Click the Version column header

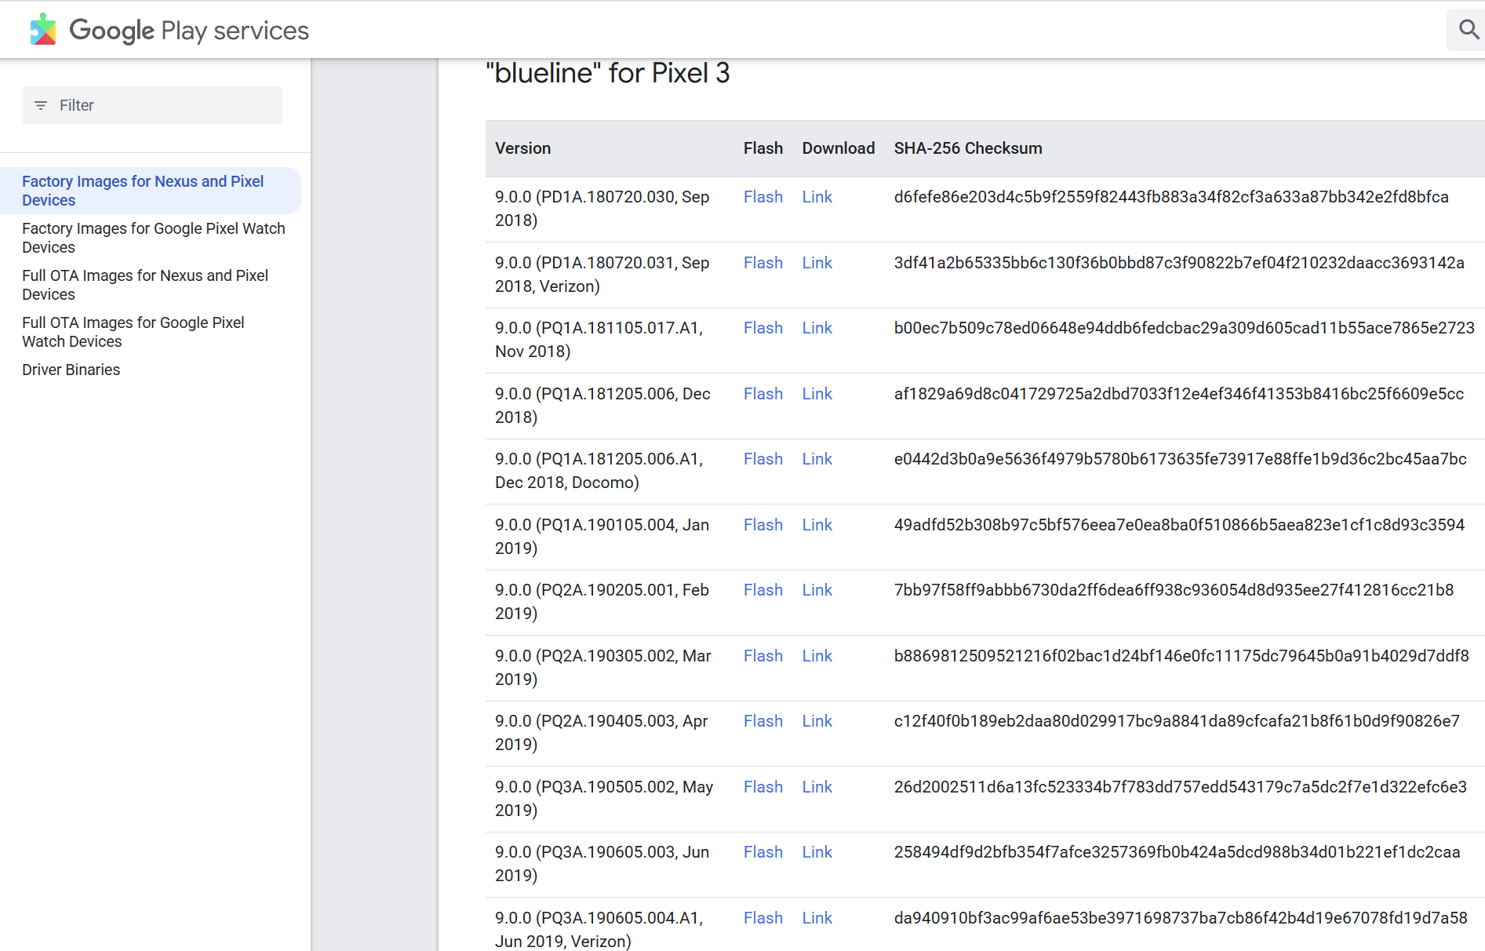point(523,148)
